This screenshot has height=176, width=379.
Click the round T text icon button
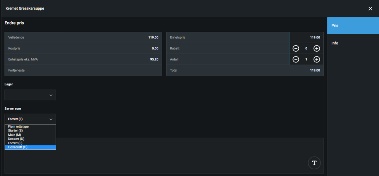coord(314,163)
